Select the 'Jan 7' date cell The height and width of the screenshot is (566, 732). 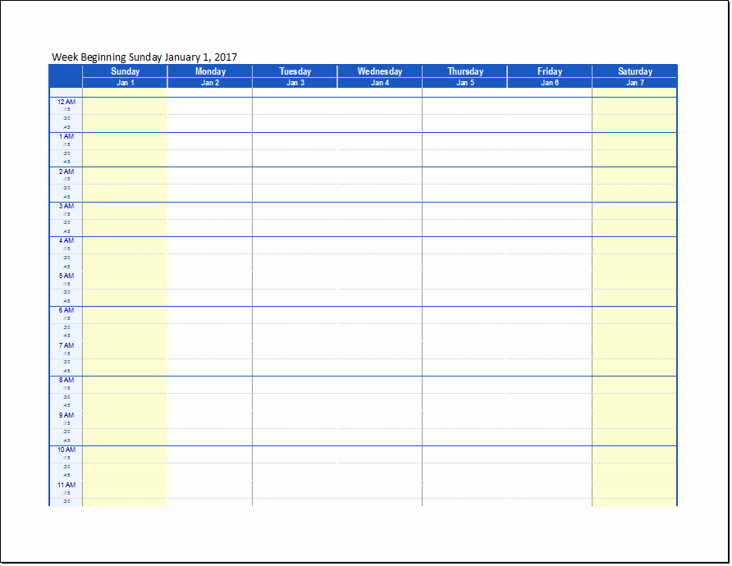[x=635, y=83]
